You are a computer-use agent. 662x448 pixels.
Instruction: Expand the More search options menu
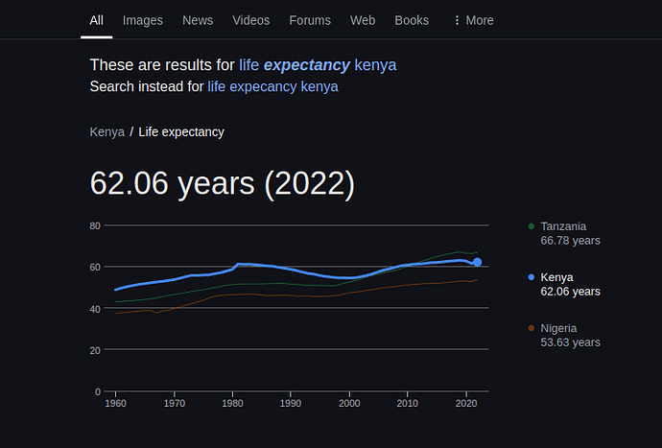point(473,20)
